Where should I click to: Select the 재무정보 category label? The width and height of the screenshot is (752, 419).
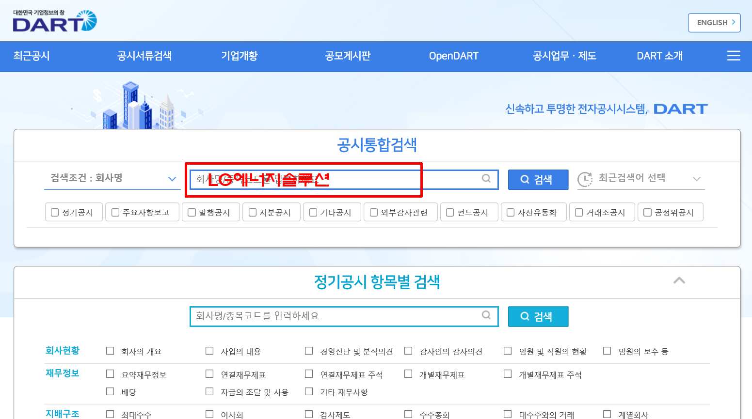click(63, 373)
